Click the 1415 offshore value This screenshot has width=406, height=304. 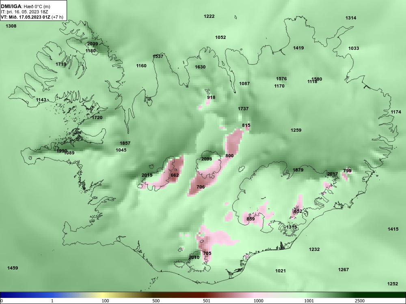click(393, 229)
